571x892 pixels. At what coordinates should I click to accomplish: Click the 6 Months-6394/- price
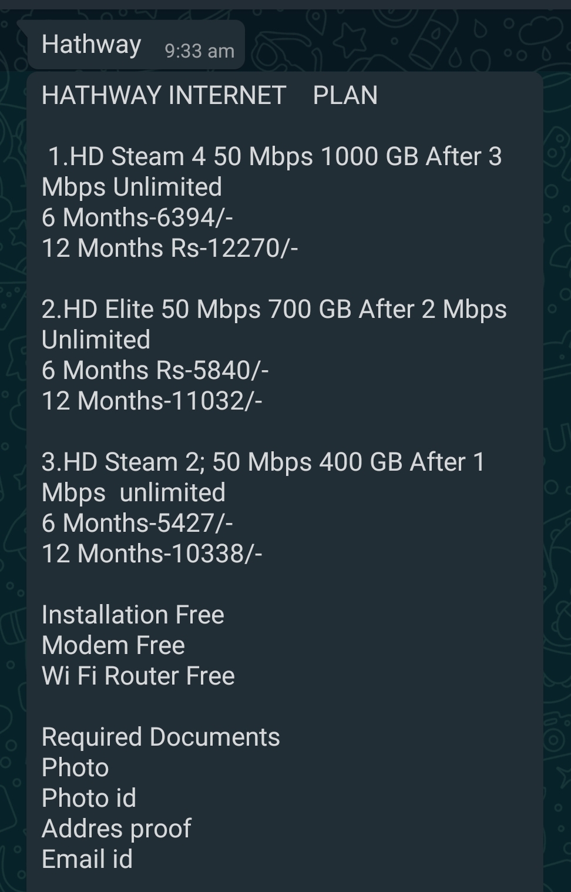point(137,218)
